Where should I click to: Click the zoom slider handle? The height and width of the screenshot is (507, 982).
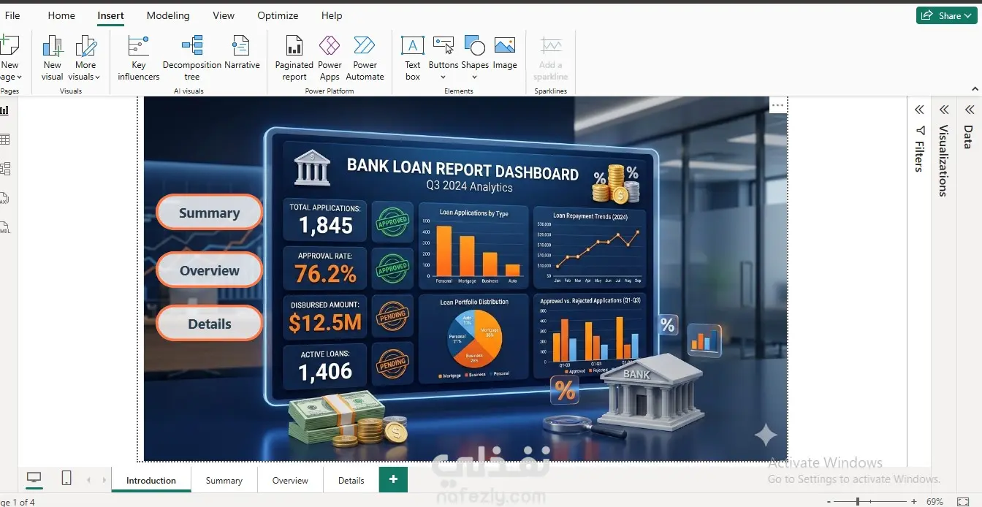tap(858, 502)
